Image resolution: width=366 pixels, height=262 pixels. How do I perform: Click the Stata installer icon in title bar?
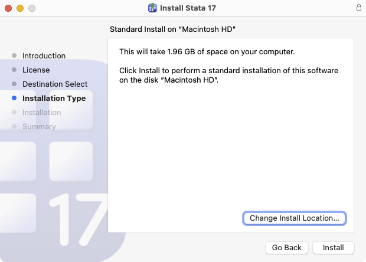click(x=152, y=8)
